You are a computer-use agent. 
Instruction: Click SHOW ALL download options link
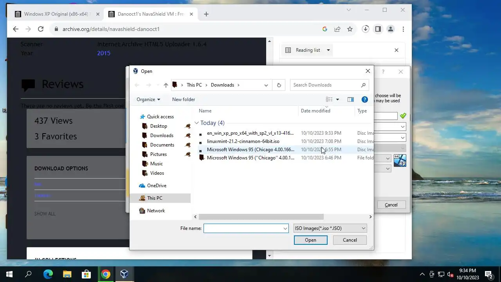pos(45,214)
